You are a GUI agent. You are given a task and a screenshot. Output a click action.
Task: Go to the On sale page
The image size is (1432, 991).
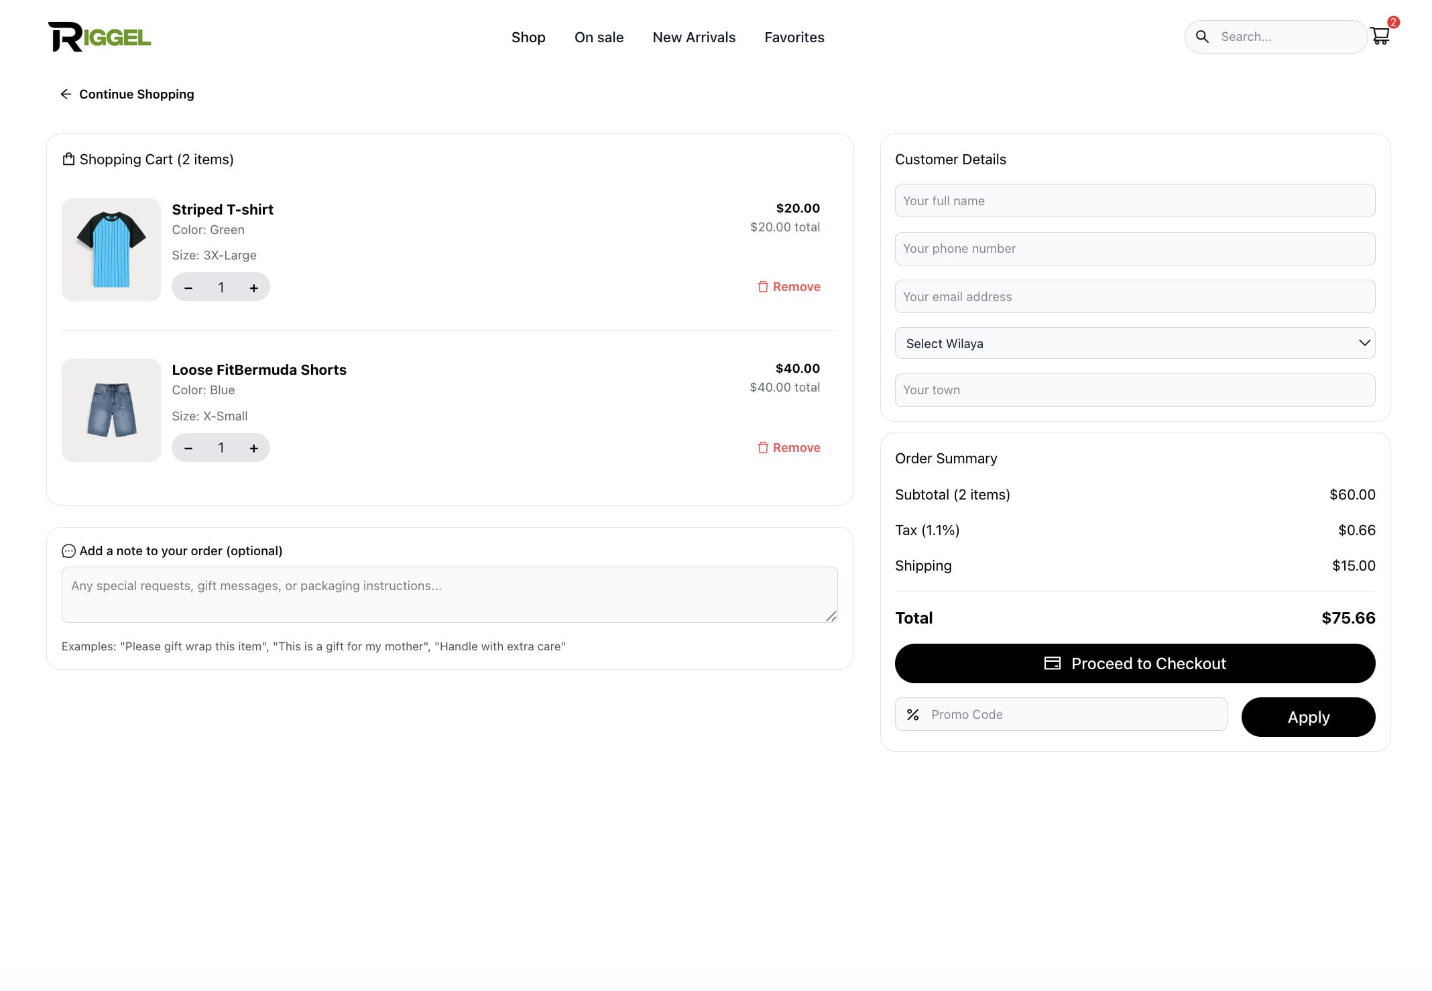click(599, 38)
